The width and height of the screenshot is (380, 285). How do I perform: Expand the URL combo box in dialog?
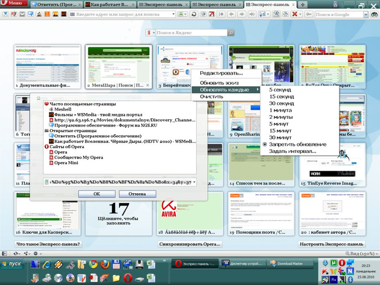click(x=194, y=182)
